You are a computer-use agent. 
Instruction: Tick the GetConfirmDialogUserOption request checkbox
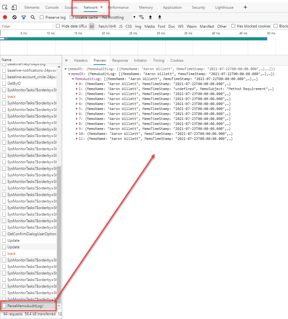coord(4,234)
